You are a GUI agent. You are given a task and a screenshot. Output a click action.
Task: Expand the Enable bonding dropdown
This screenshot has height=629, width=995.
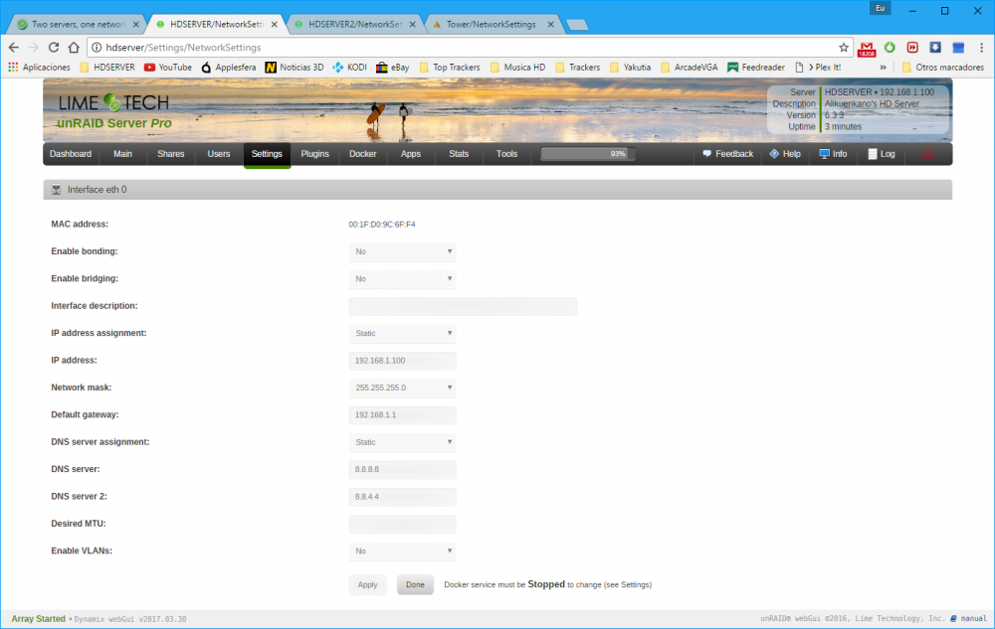(x=402, y=251)
